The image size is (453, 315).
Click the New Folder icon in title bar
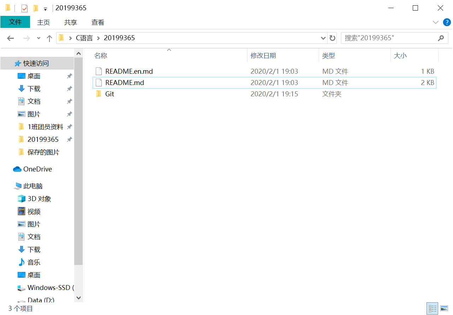coord(35,8)
